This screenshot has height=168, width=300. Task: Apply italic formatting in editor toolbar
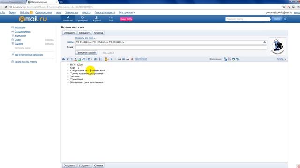(x=67, y=59)
